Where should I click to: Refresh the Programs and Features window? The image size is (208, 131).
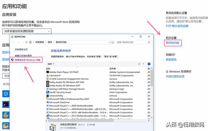click(113, 42)
